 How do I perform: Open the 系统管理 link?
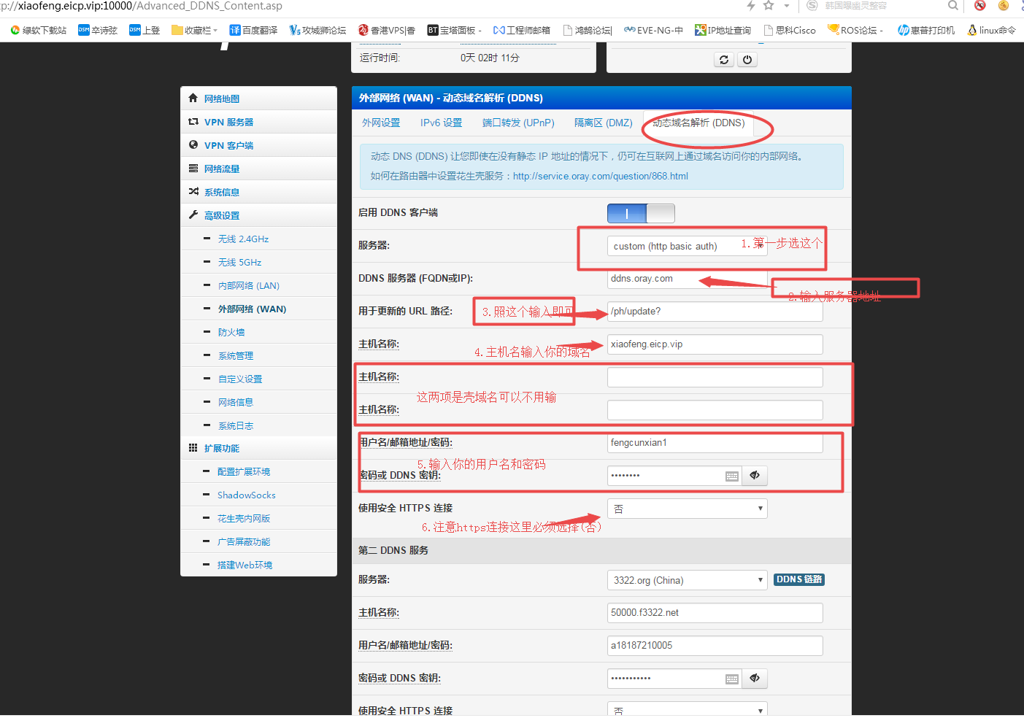pos(235,355)
